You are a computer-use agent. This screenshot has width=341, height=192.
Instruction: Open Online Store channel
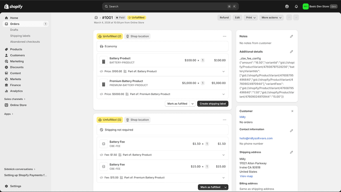tap(18, 105)
